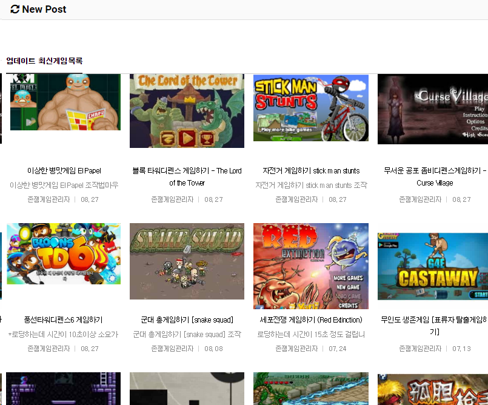Click date 07.24 under Red Extinction
The image size is (488, 405).
[x=338, y=349]
